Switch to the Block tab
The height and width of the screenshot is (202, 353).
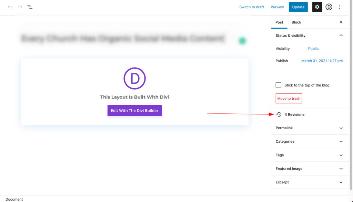296,22
